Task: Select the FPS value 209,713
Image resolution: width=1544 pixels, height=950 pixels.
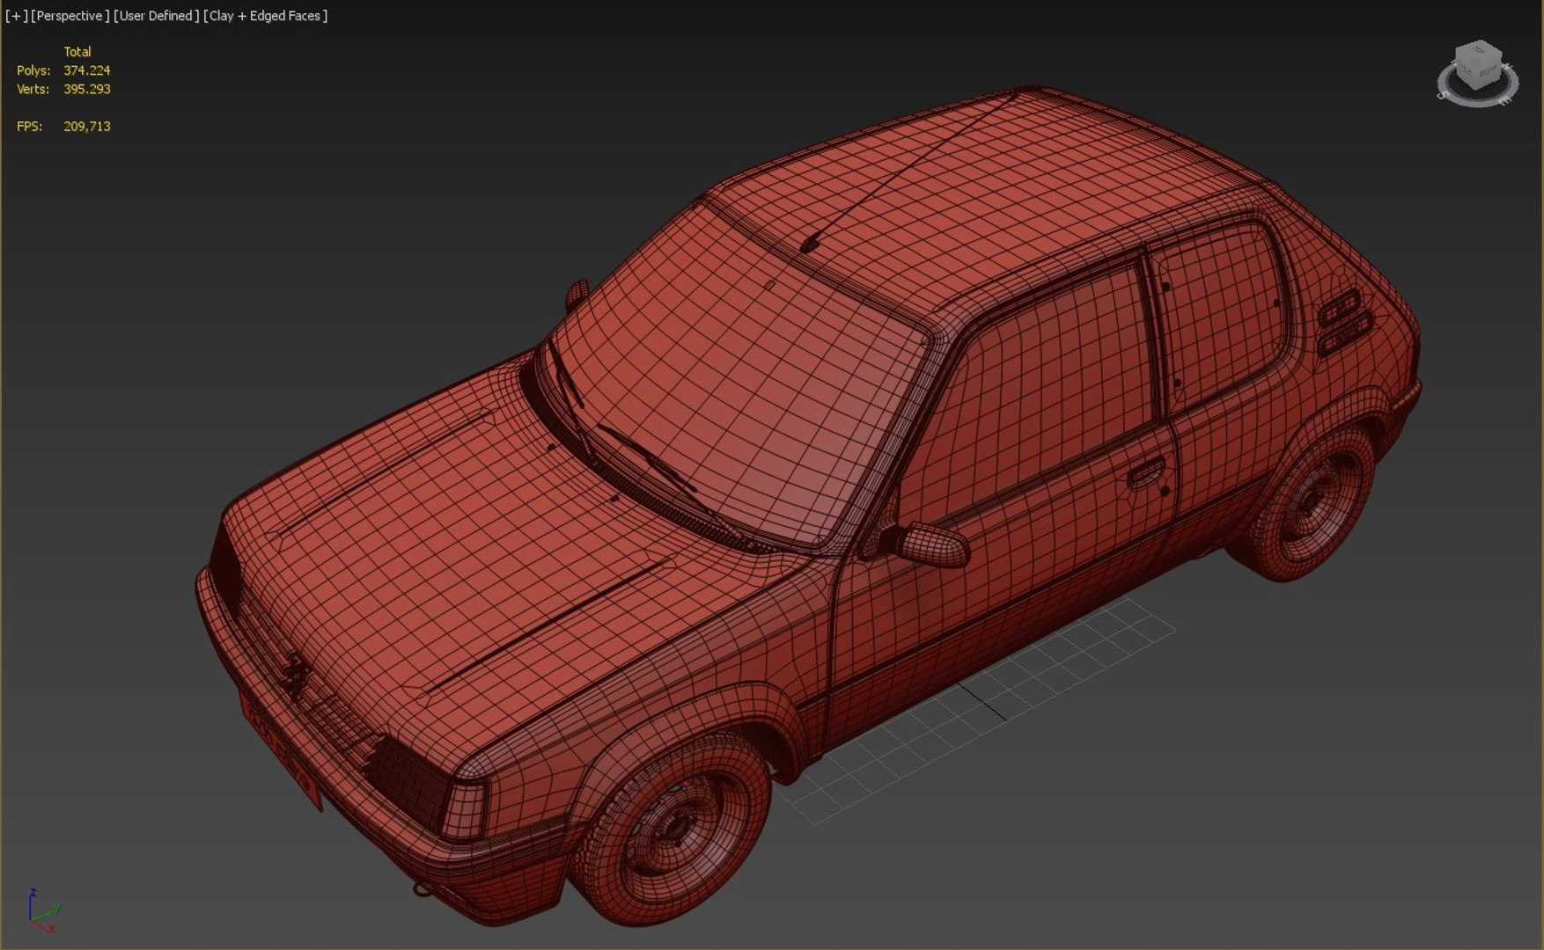Action: (x=86, y=127)
